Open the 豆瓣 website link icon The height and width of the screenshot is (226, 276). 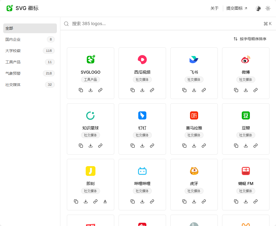pyautogui.click(x=256, y=146)
